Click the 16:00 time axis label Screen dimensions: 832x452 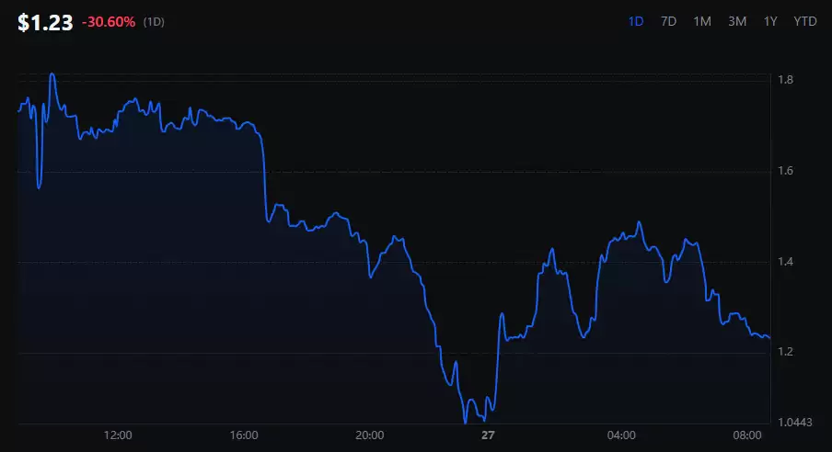pos(244,435)
